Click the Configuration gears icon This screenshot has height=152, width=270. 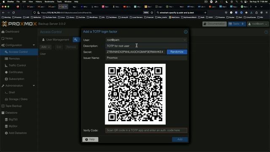click(3, 45)
